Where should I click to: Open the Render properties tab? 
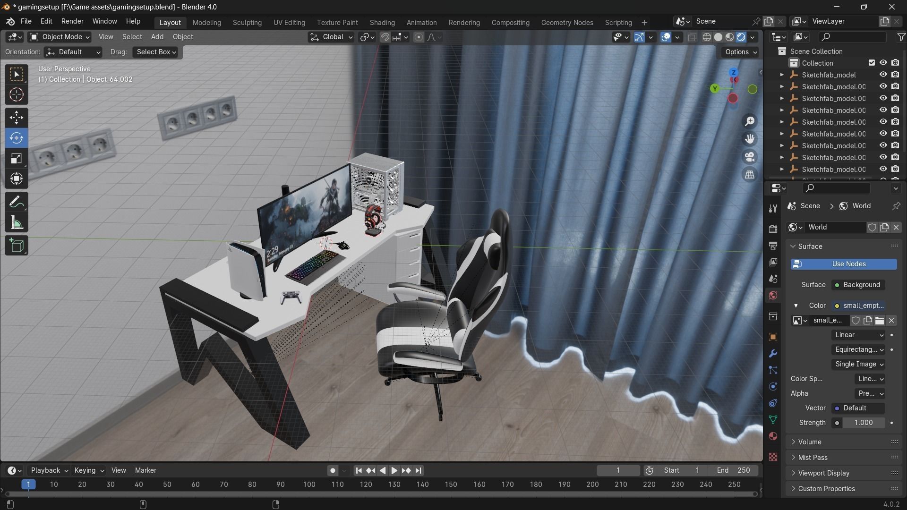[773, 229]
